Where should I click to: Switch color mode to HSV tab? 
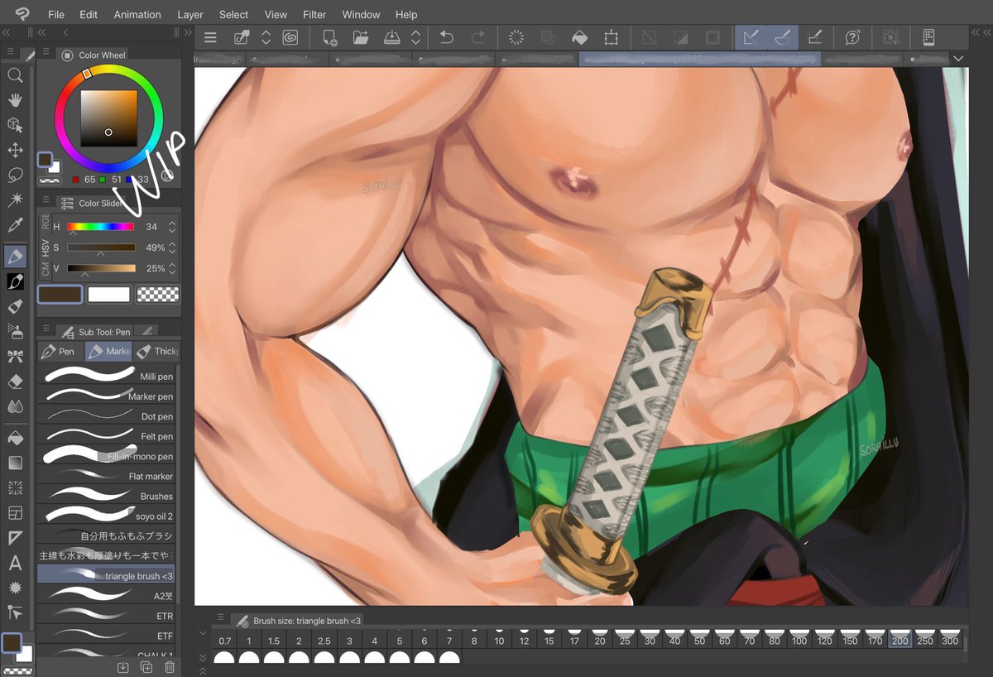[46, 247]
